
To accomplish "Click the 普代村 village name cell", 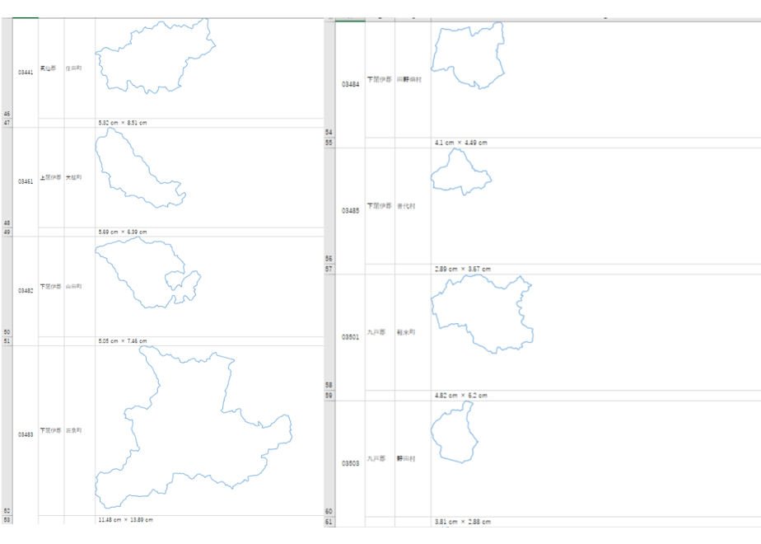I will 413,206.
